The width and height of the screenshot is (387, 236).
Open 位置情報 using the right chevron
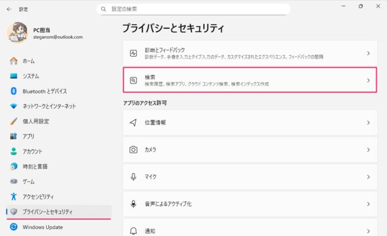[x=368, y=123]
